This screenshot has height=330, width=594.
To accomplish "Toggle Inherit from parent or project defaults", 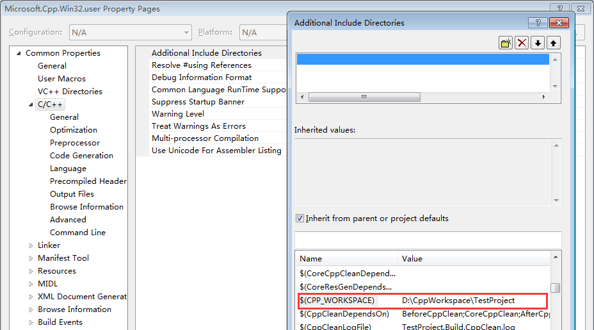I will pos(300,219).
